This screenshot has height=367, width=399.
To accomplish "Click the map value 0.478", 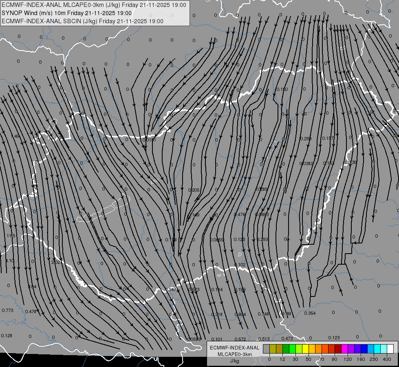I will click(x=31, y=312).
